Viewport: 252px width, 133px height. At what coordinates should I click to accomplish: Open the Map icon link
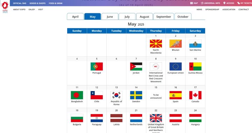[191, 3]
